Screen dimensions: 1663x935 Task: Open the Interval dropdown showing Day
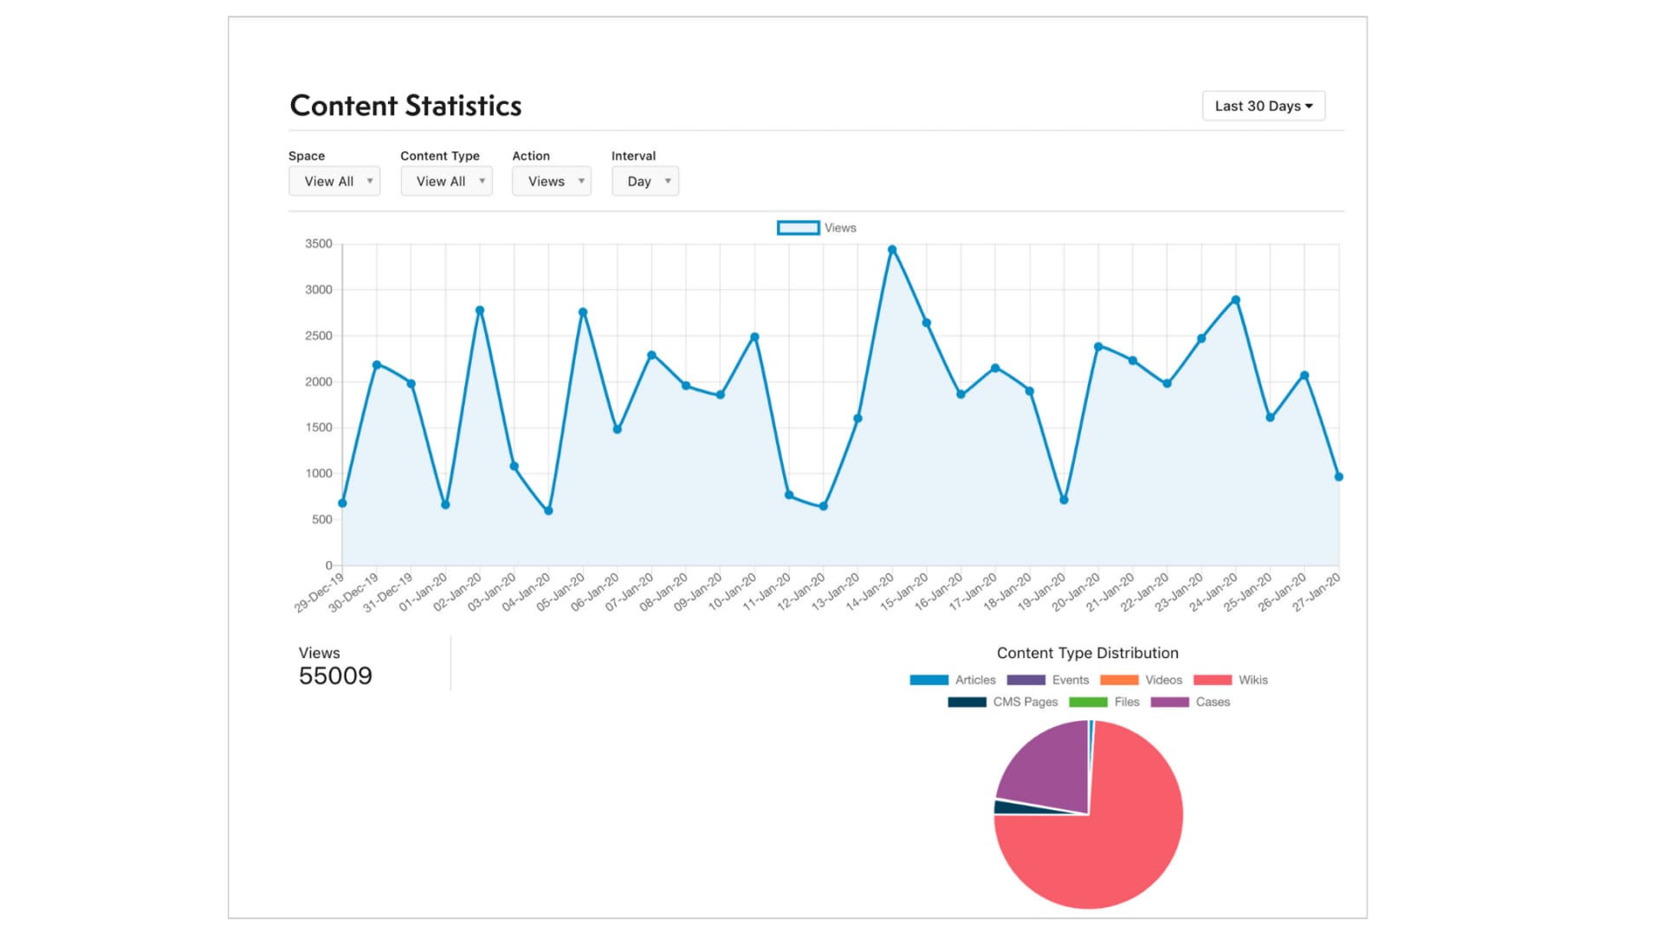pyautogui.click(x=644, y=181)
